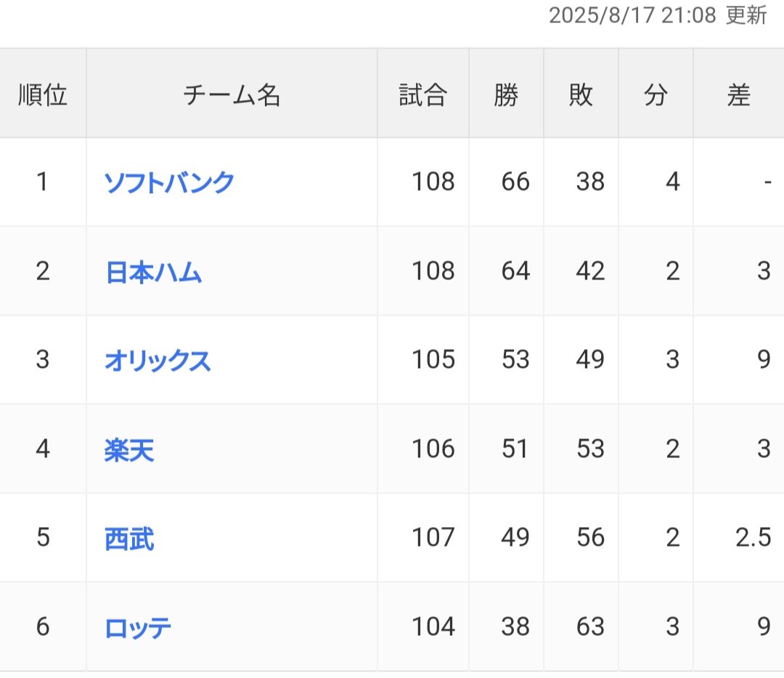Open the 楽天 team link

tap(129, 449)
